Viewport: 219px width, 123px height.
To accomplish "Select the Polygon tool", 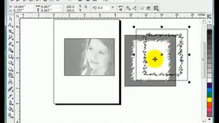I will click(11, 69).
